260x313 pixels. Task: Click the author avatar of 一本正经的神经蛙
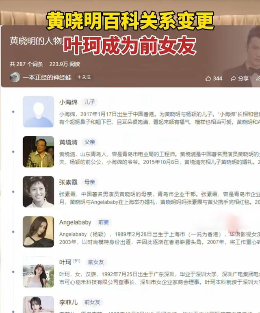pyautogui.click(x=15, y=77)
